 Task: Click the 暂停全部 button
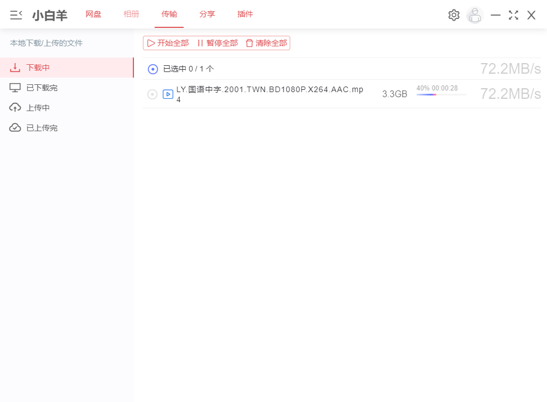(218, 42)
